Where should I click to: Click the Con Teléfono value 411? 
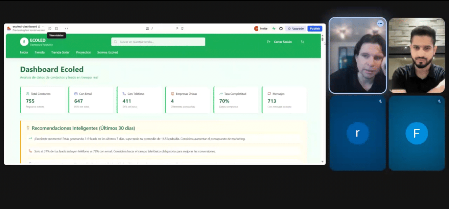tap(127, 101)
